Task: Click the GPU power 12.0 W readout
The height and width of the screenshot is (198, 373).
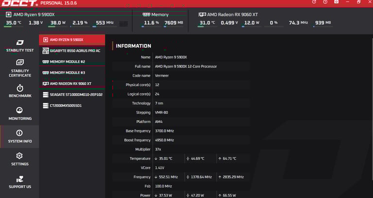Action: [252, 23]
